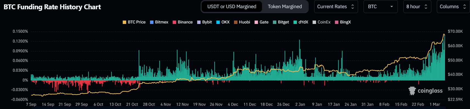Click the $30.00K right axis label
This screenshot has width=470, height=109.
[x=455, y=89]
